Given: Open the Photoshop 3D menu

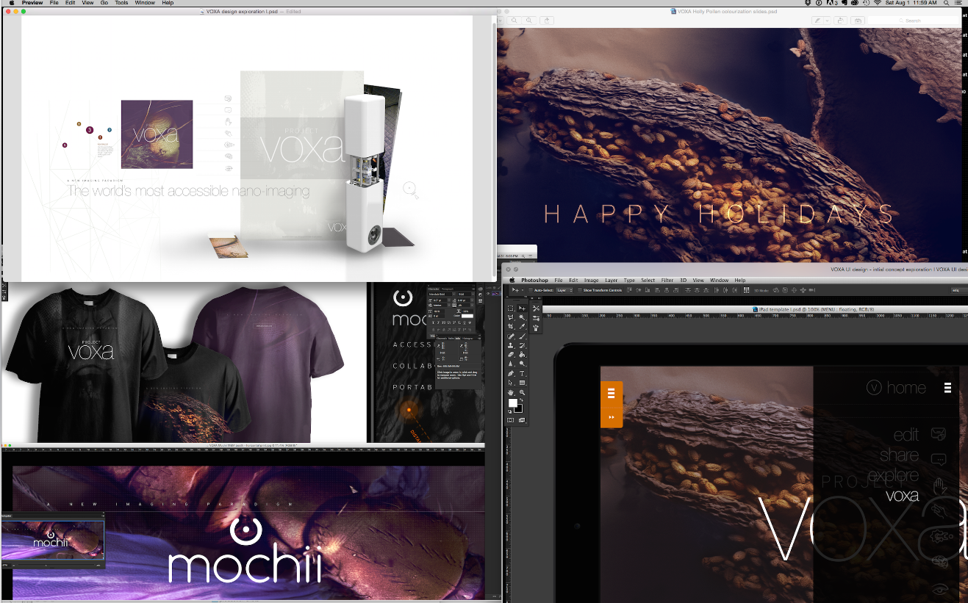Looking at the screenshot, I should [x=684, y=280].
